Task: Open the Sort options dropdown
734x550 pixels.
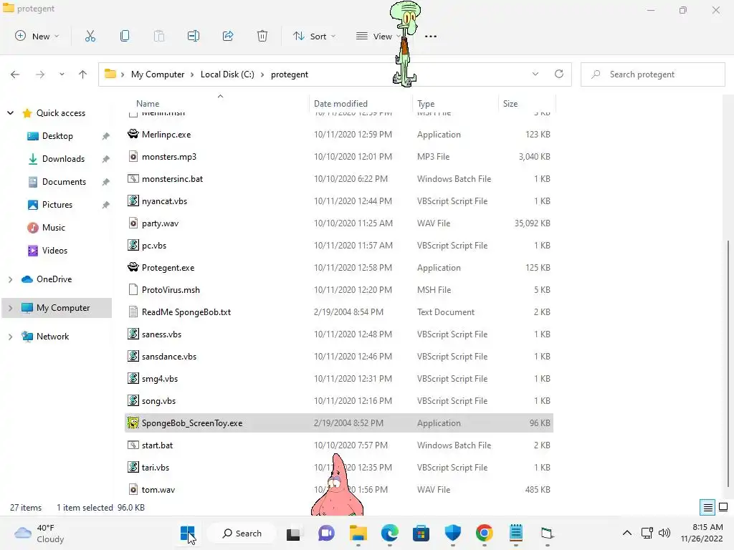Action: [x=314, y=36]
